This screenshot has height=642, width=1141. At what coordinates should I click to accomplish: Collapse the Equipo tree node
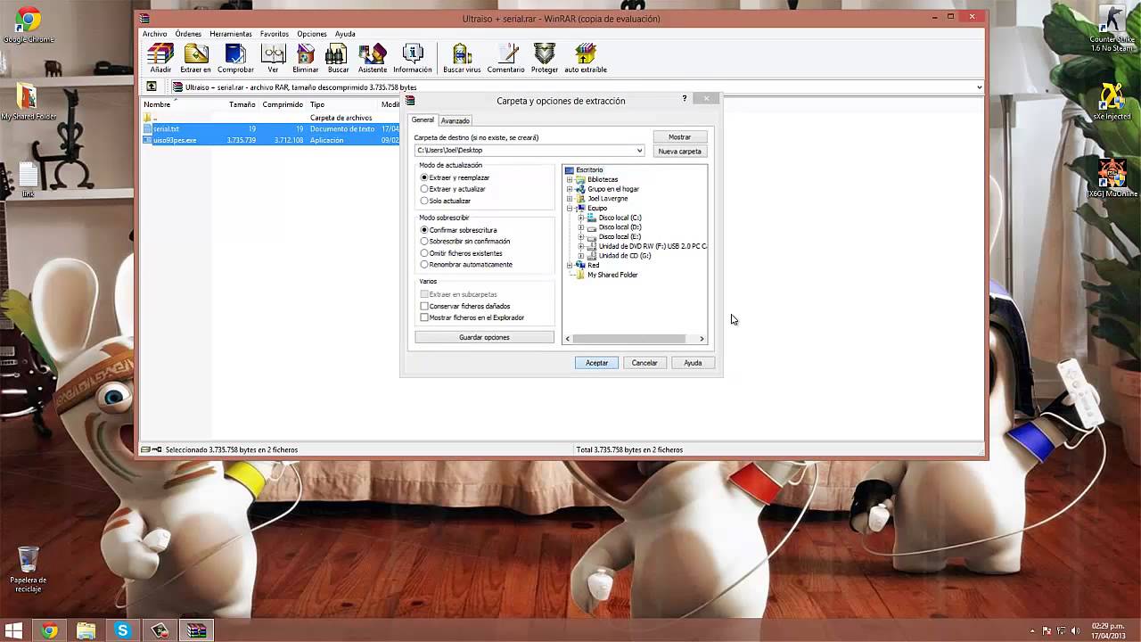click(x=570, y=209)
